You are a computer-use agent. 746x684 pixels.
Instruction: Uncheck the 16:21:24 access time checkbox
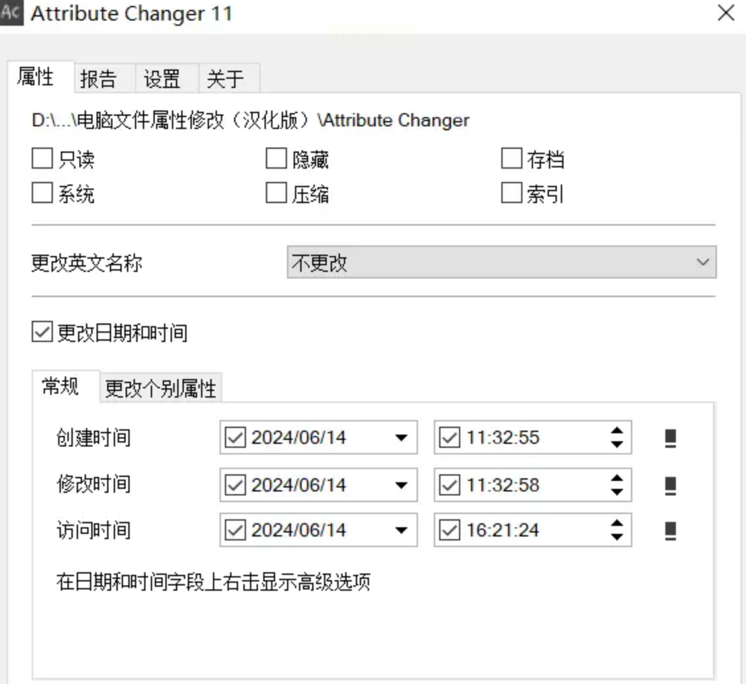click(x=450, y=531)
